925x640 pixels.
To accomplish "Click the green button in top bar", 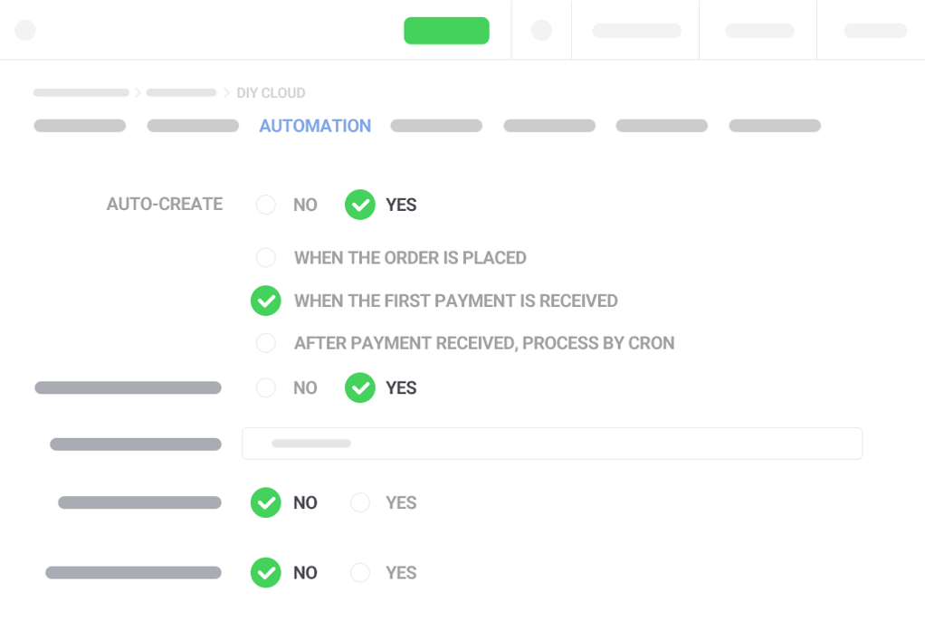I will point(446,31).
